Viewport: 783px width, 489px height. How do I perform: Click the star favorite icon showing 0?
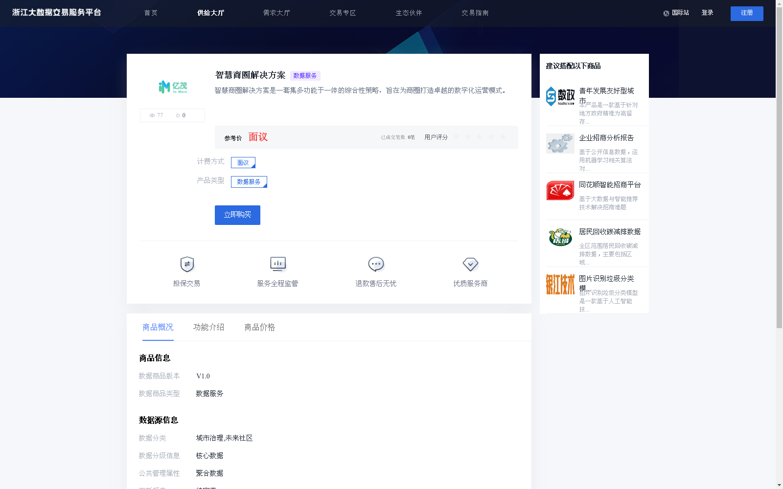178,115
